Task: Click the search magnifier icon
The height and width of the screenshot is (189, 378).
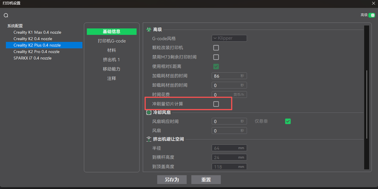Action: coord(6,15)
